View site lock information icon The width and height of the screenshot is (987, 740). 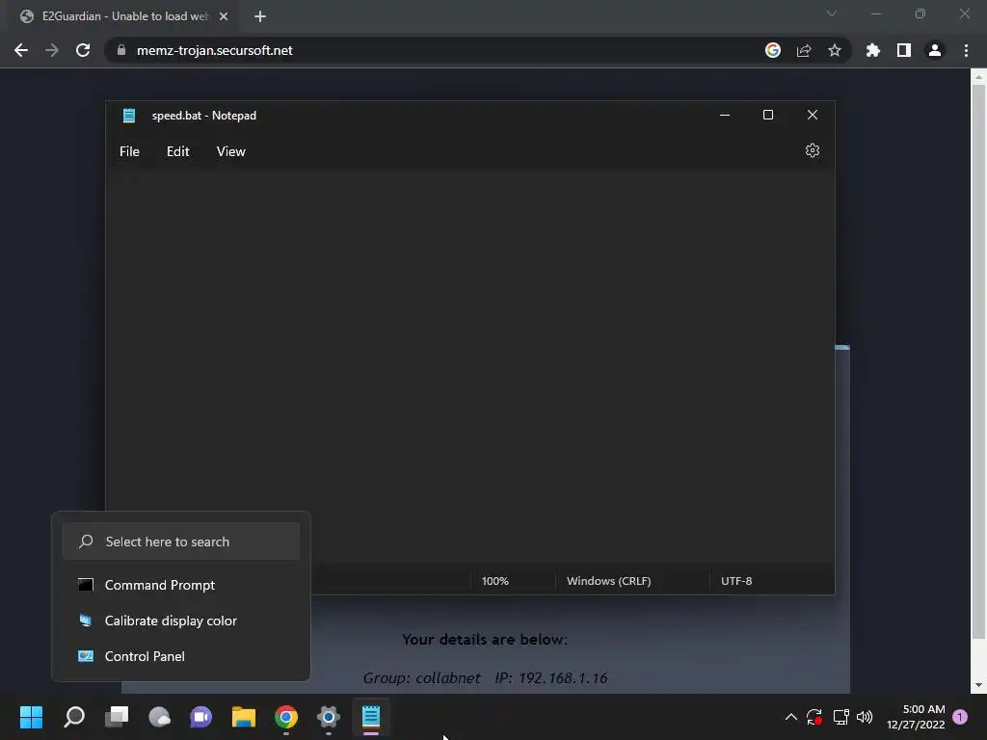[x=121, y=50]
